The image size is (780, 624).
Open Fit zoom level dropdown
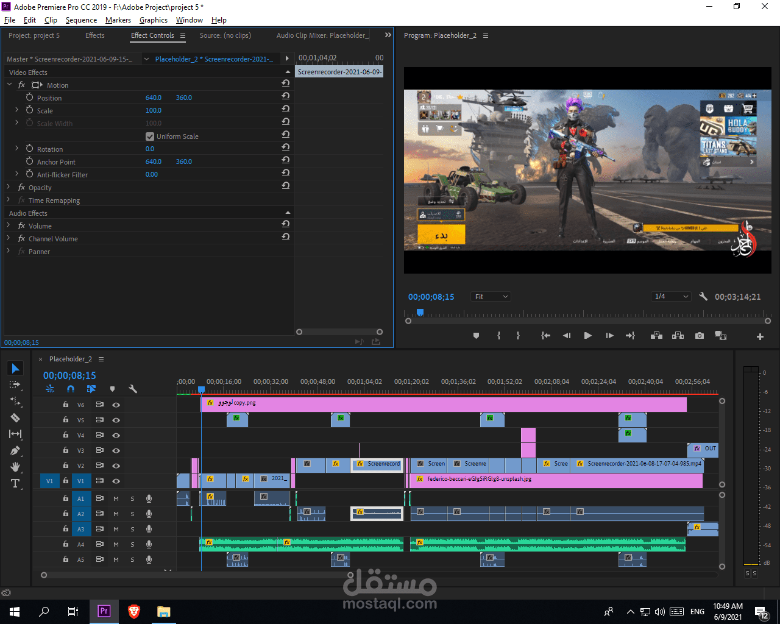coord(491,297)
